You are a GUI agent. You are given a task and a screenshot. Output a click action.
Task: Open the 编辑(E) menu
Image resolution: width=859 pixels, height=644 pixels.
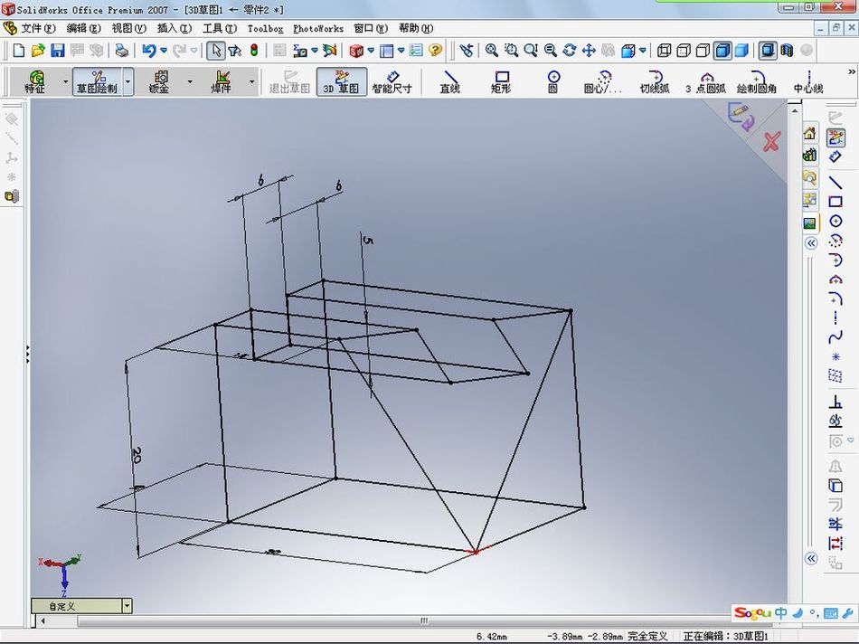[83, 28]
